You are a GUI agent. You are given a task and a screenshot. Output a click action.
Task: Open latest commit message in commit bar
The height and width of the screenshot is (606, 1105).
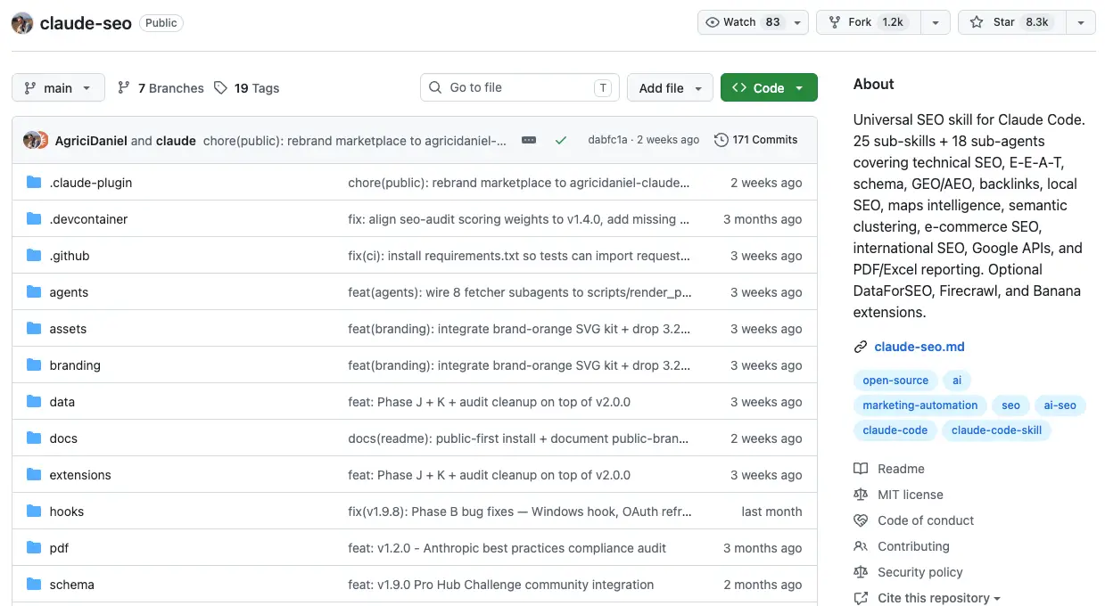355,140
